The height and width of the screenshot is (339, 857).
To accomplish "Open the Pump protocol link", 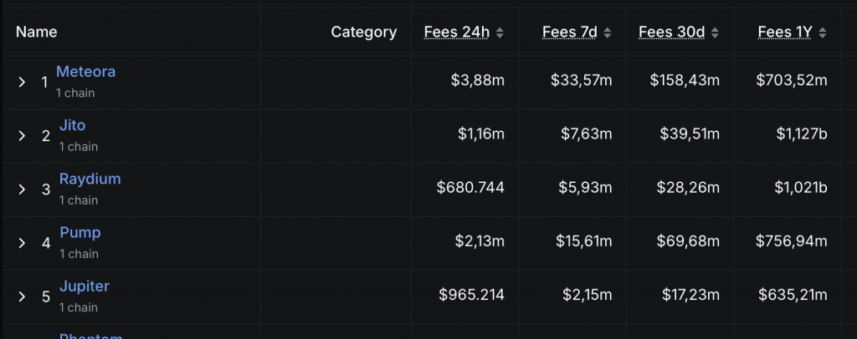I will (80, 233).
